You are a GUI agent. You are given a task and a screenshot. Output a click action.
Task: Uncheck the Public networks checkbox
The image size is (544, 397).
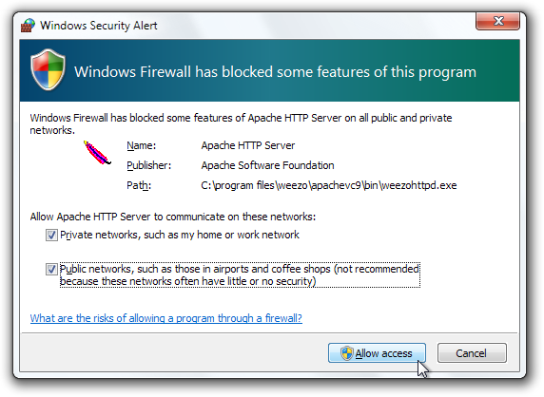[x=51, y=269]
